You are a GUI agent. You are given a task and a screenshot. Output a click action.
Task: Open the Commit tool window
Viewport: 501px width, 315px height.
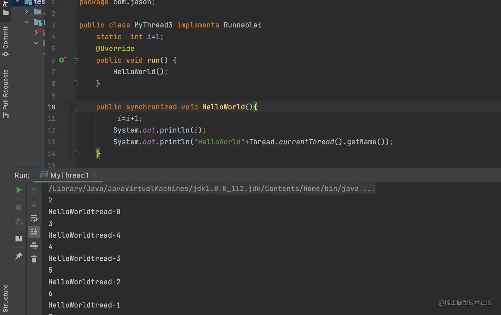pyautogui.click(x=5, y=41)
